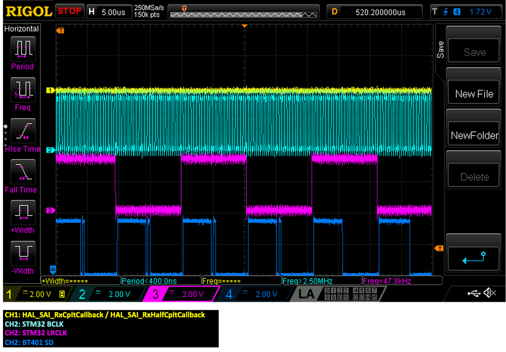Image resolution: width=506 pixels, height=352 pixels.
Task: Click the back arrow return button
Action: coord(474,258)
